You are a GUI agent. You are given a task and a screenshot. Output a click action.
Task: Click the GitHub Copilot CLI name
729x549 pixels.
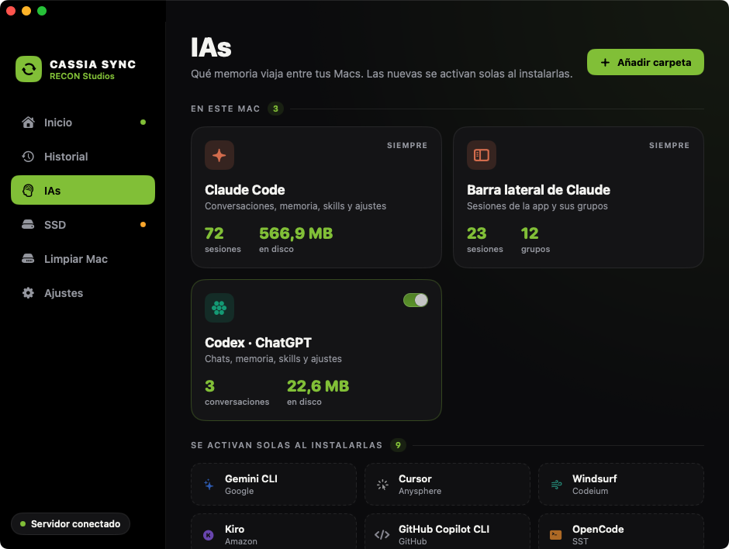(444, 529)
